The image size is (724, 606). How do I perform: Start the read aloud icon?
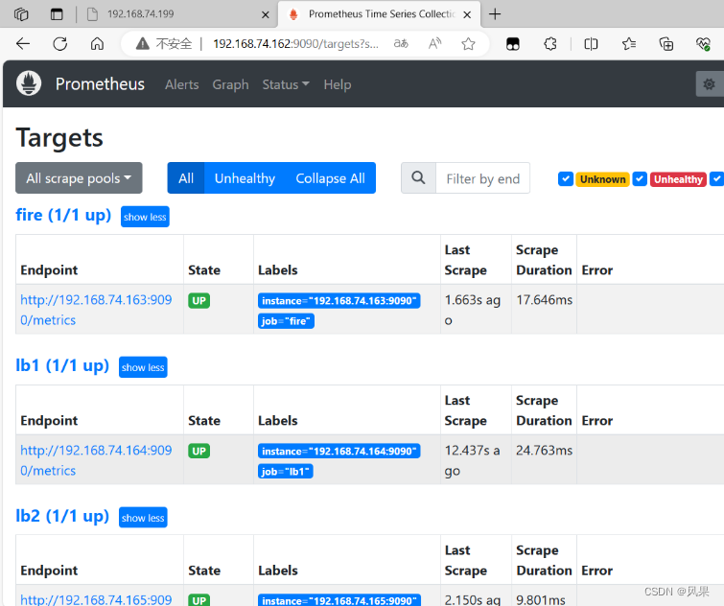(x=434, y=44)
